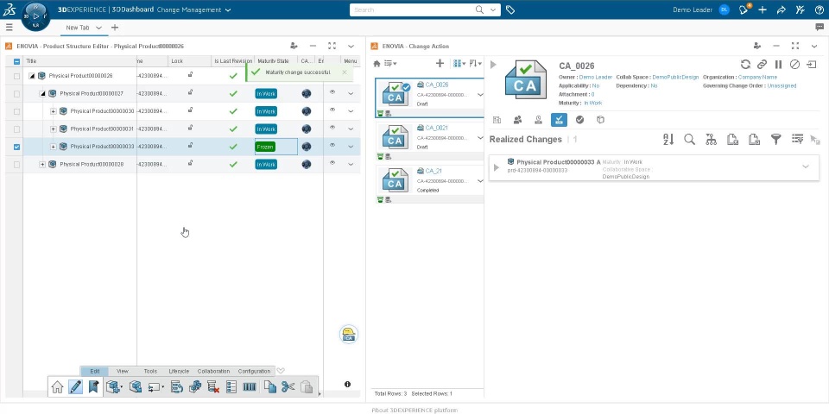Click the plus to create new Change Action
The image size is (829, 414).
click(440, 63)
